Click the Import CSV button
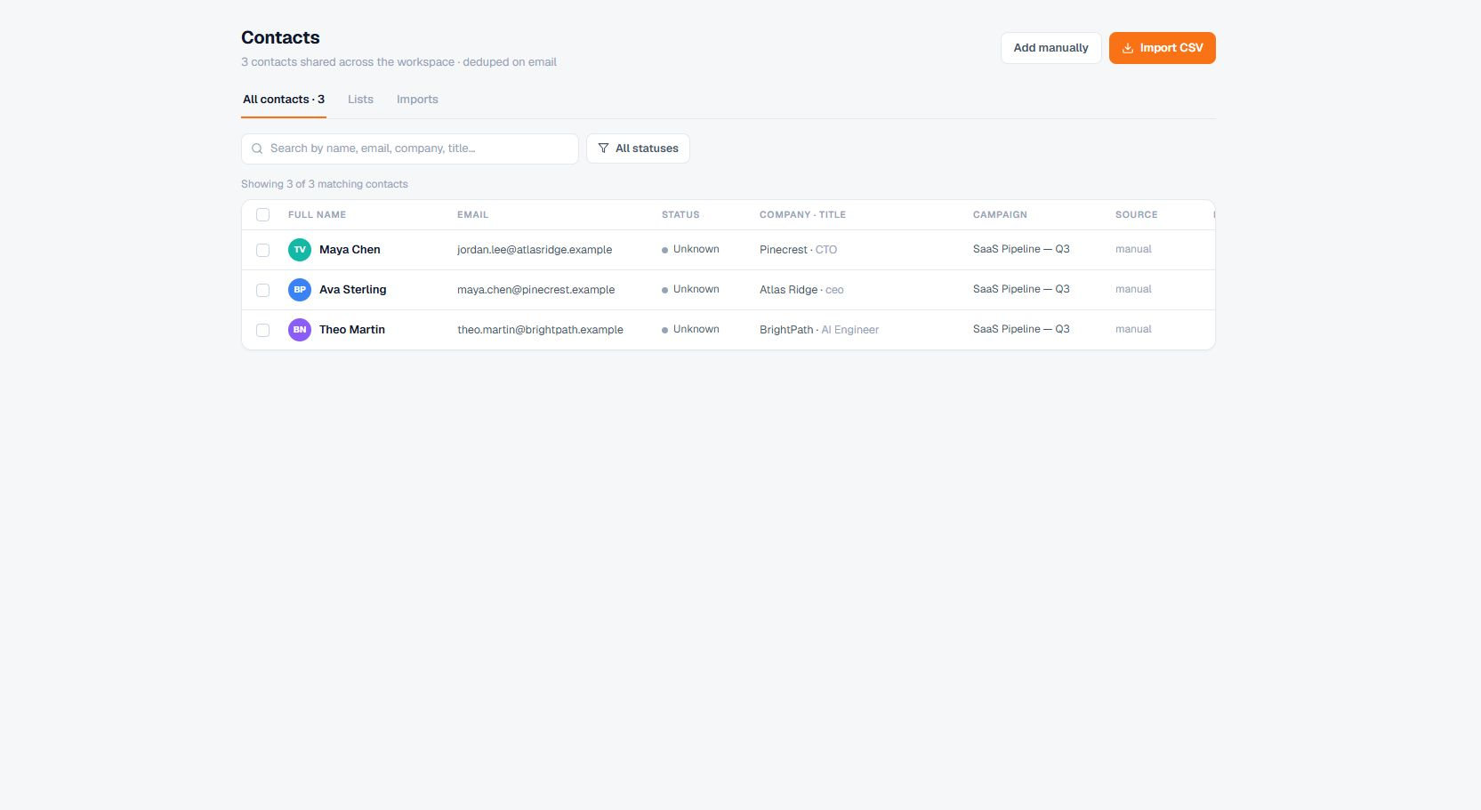The height and width of the screenshot is (810, 1481). click(x=1162, y=48)
